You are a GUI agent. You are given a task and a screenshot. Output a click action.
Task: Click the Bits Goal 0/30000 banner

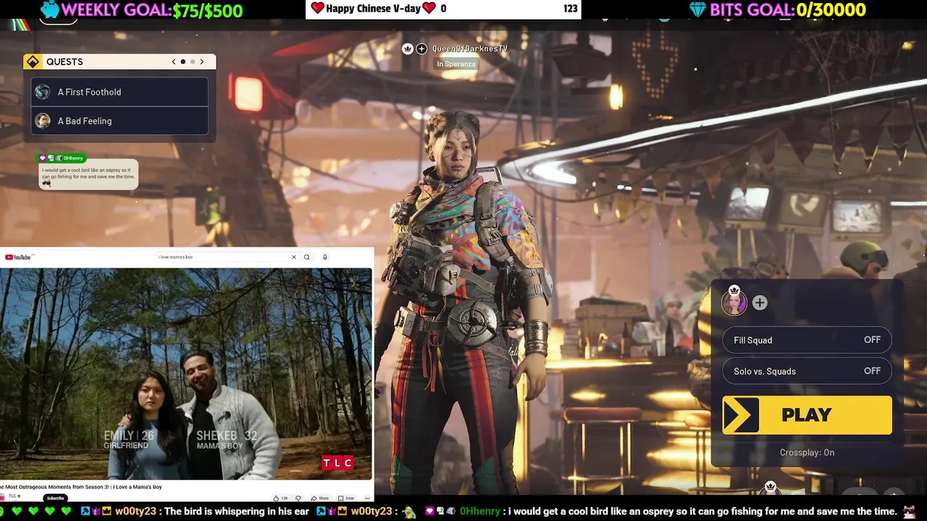pos(778,10)
